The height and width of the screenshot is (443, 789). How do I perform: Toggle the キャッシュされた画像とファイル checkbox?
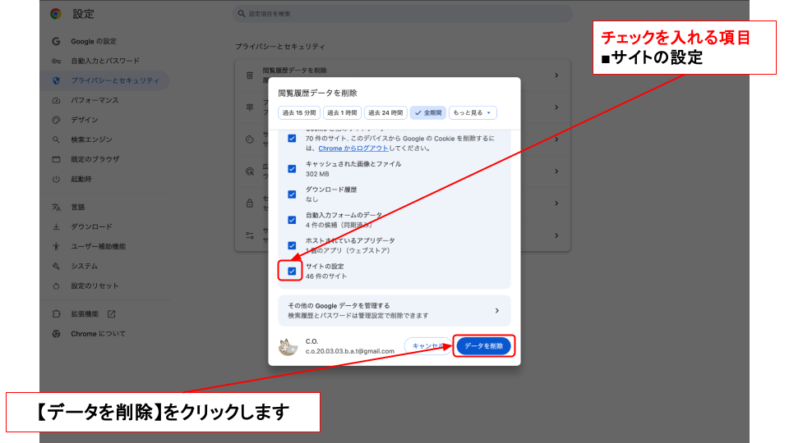coord(292,169)
